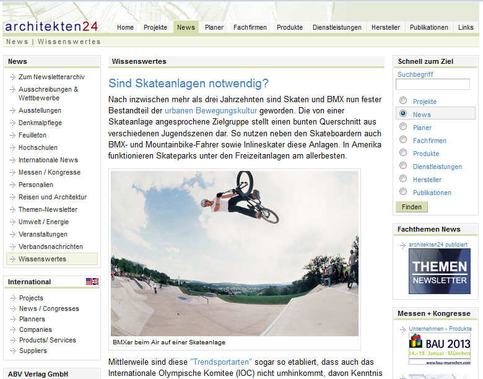The height and width of the screenshot is (379, 483).
Task: Open the Projekte navigation tab
Action: (x=155, y=27)
